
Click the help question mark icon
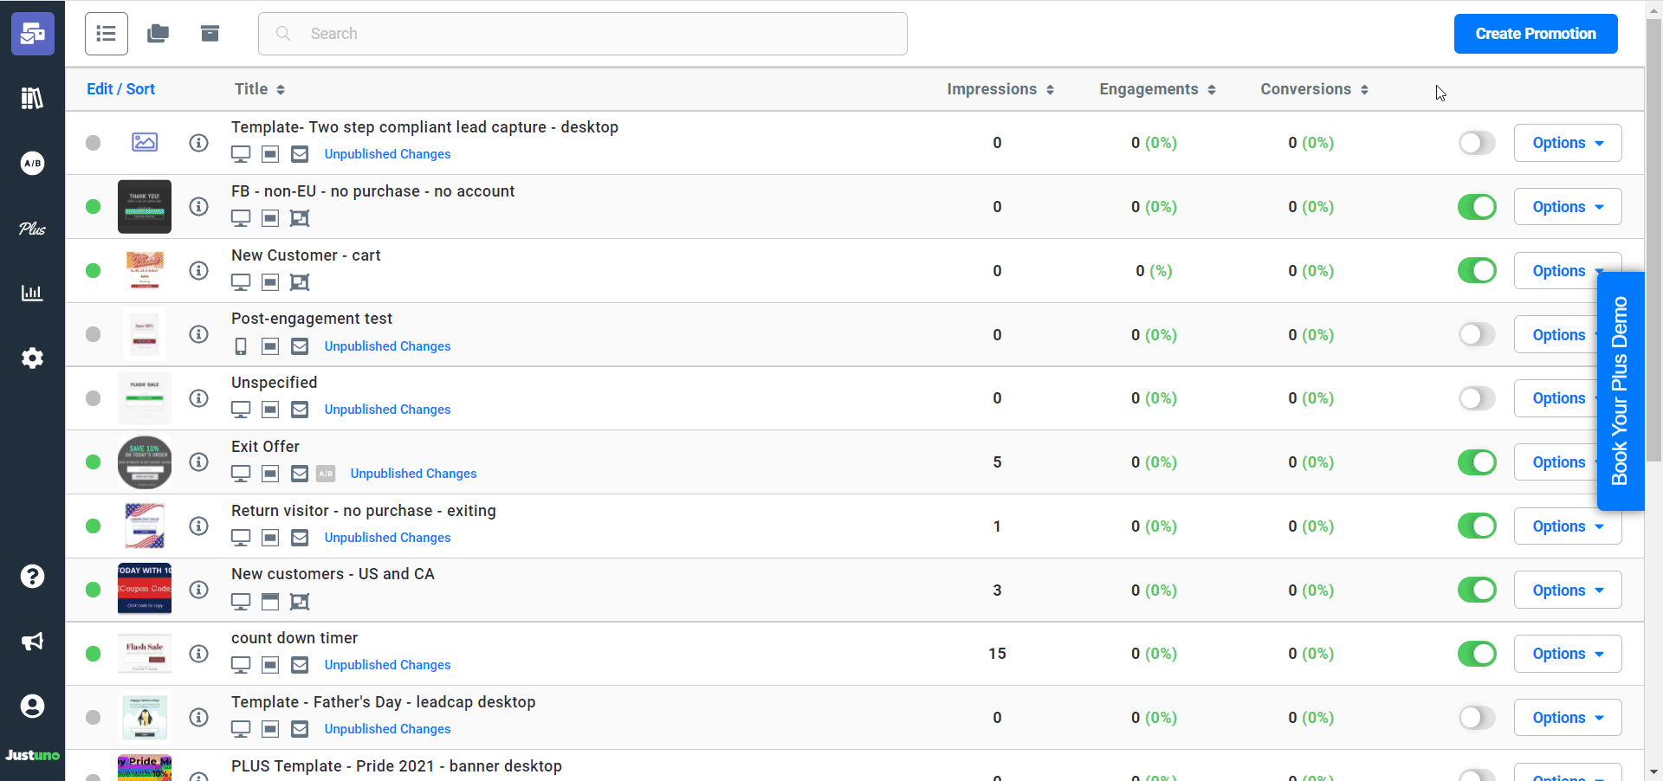(x=32, y=577)
